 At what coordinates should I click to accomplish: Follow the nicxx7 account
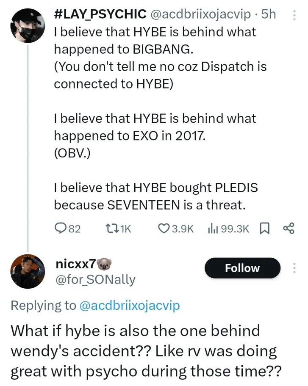[242, 268]
